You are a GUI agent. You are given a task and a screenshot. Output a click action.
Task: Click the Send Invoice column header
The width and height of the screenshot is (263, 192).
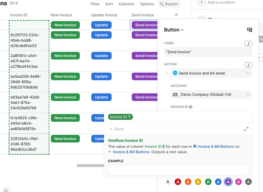click(142, 15)
